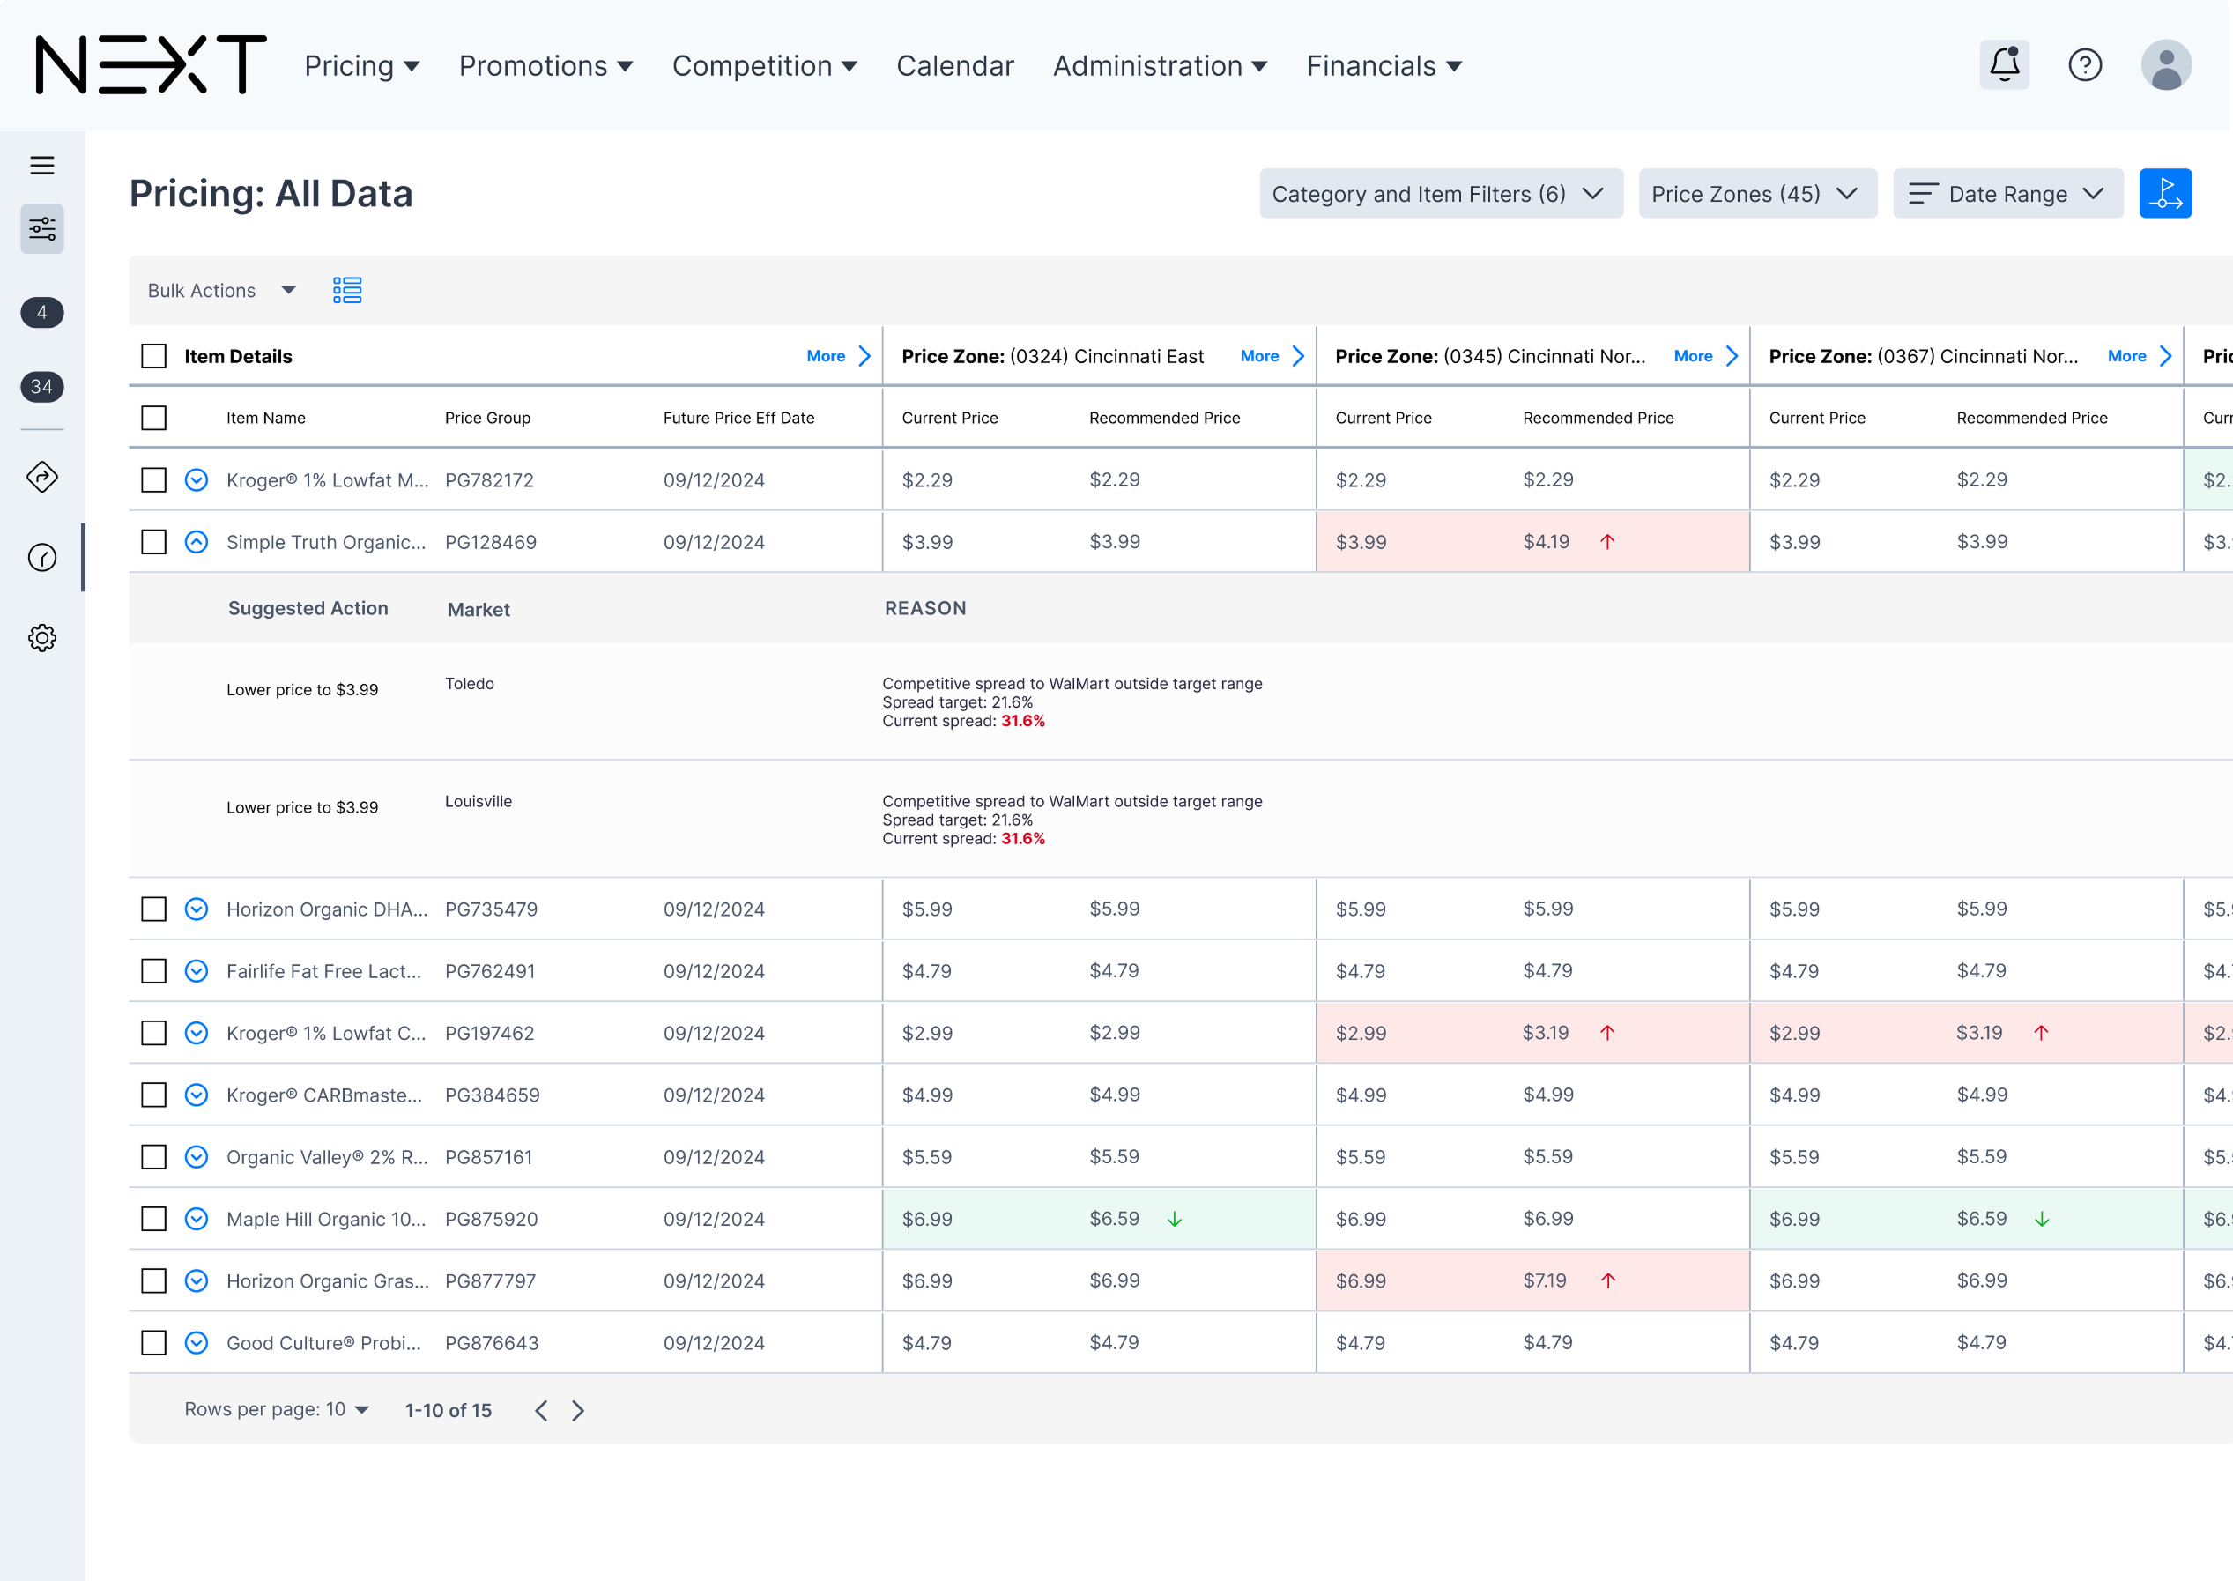2233x1581 pixels.
Task: Open the Promotions menu
Action: [545, 66]
